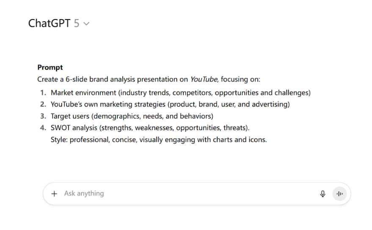Click the italic YouTube word
Image resolution: width=372 pixels, height=230 pixels.
coord(204,79)
